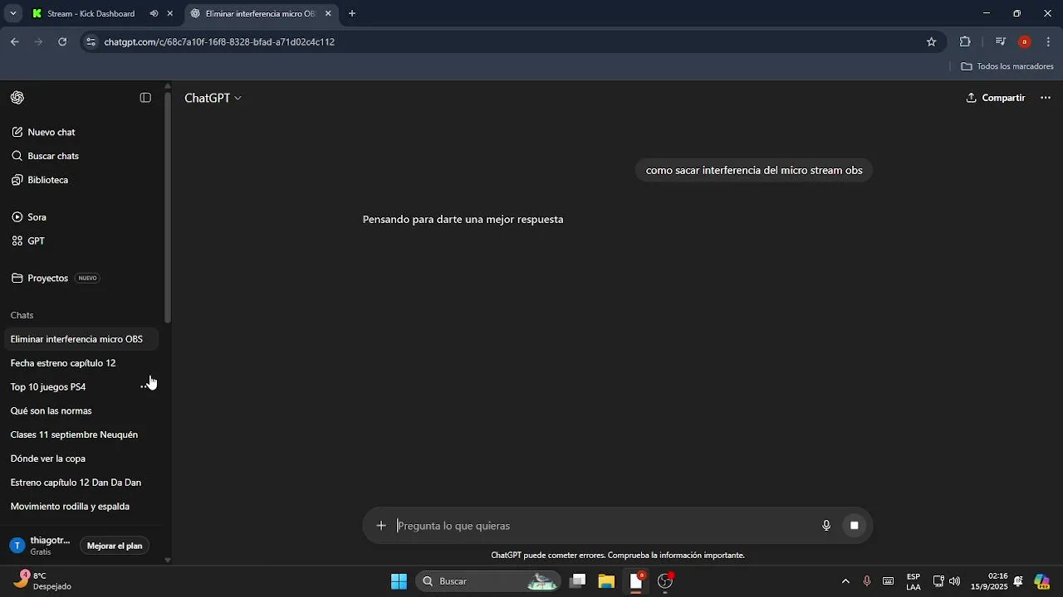The width and height of the screenshot is (1063, 597).
Task: Open the tab search dropdown arrow
Action: [x=12, y=14]
